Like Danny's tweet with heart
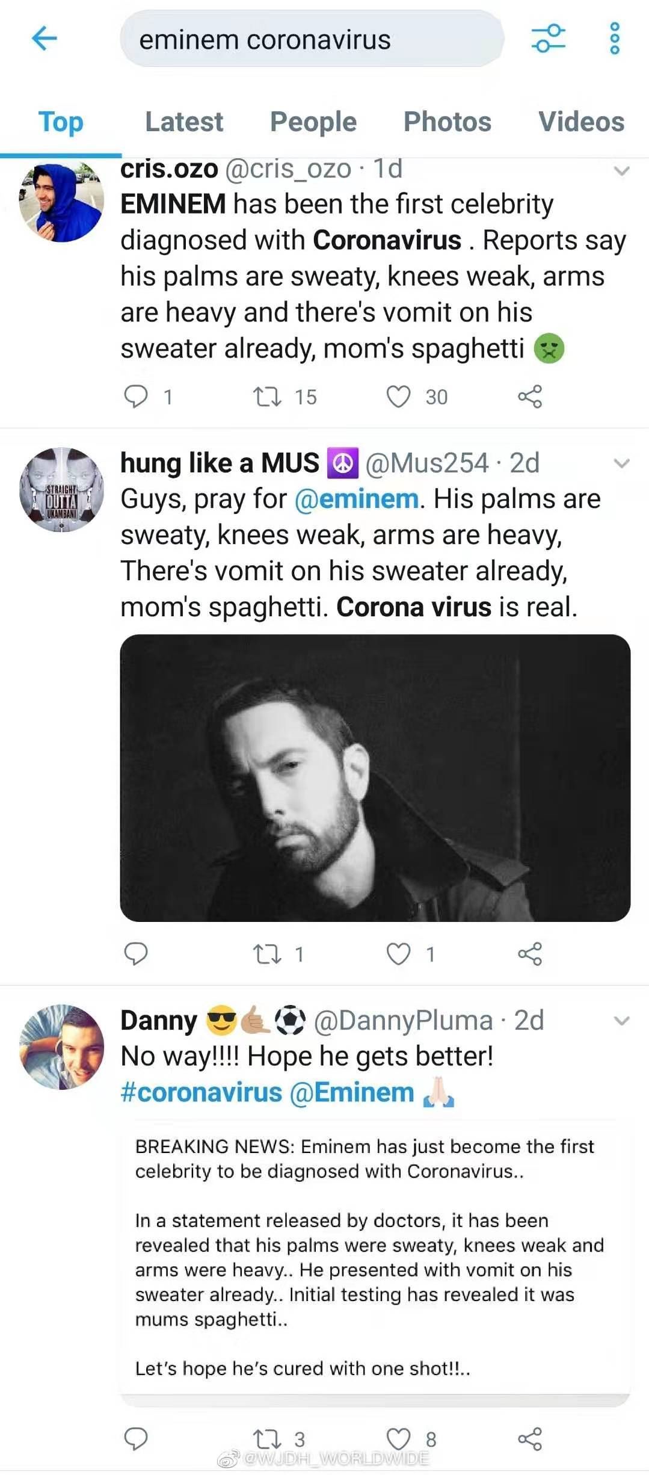This screenshot has height=1475, width=649. pos(398,1438)
